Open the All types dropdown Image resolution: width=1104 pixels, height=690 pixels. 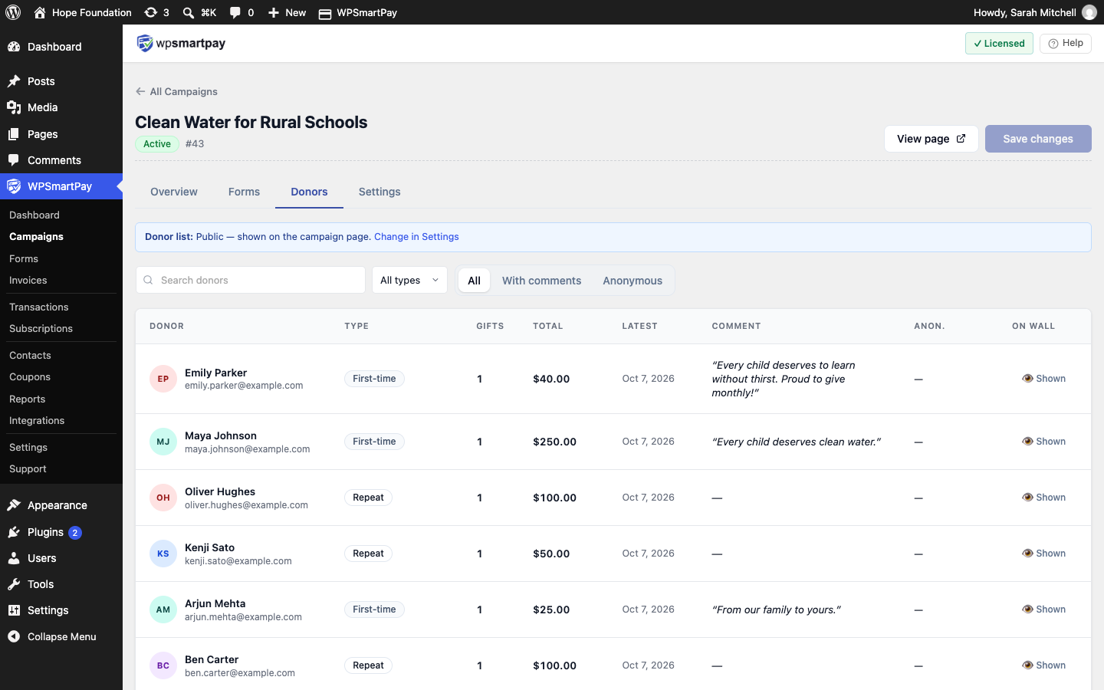[x=409, y=280]
